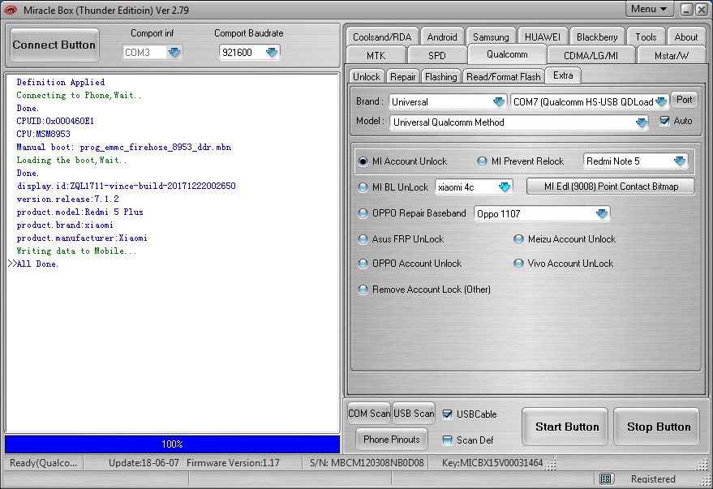
Task: Select the Qualcomm tab
Action: [507, 54]
